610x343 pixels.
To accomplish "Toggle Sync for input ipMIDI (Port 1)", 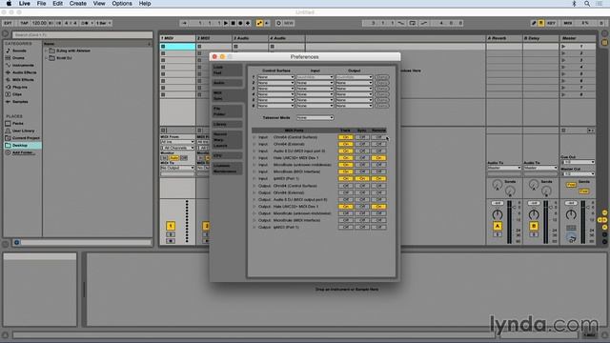I will pyautogui.click(x=362, y=178).
